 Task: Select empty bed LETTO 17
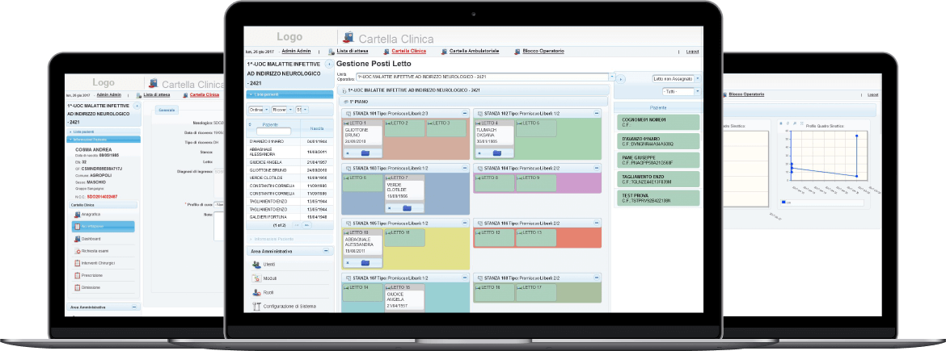click(x=536, y=292)
